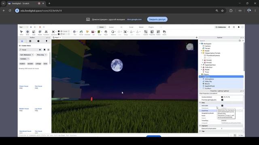The height and width of the screenshot is (145, 259).
Task: Click the Toolbox search field
Action: [30, 50]
